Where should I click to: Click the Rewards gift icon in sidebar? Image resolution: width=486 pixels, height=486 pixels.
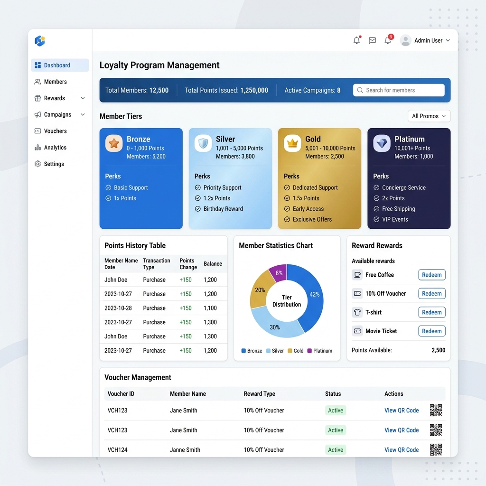[37, 98]
